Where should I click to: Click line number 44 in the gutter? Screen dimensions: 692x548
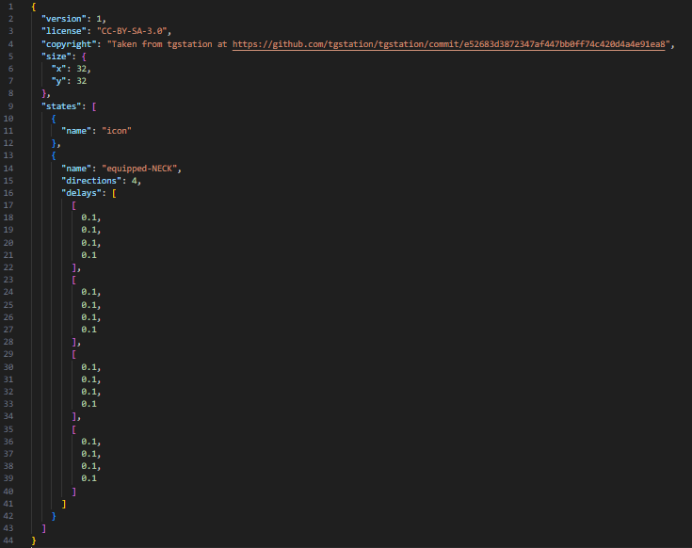[x=8, y=540]
